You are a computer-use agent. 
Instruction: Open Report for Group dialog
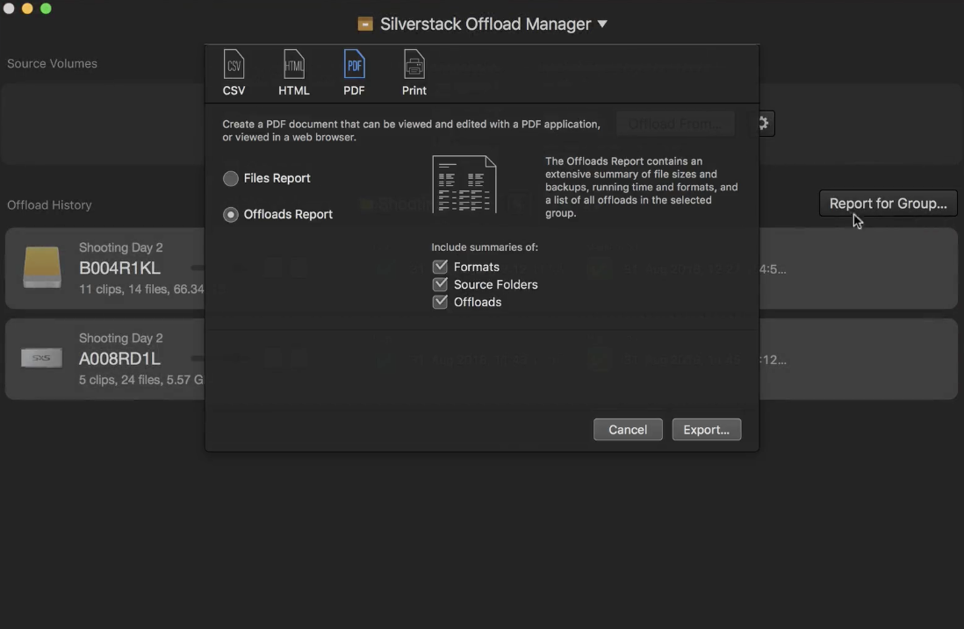pyautogui.click(x=888, y=203)
